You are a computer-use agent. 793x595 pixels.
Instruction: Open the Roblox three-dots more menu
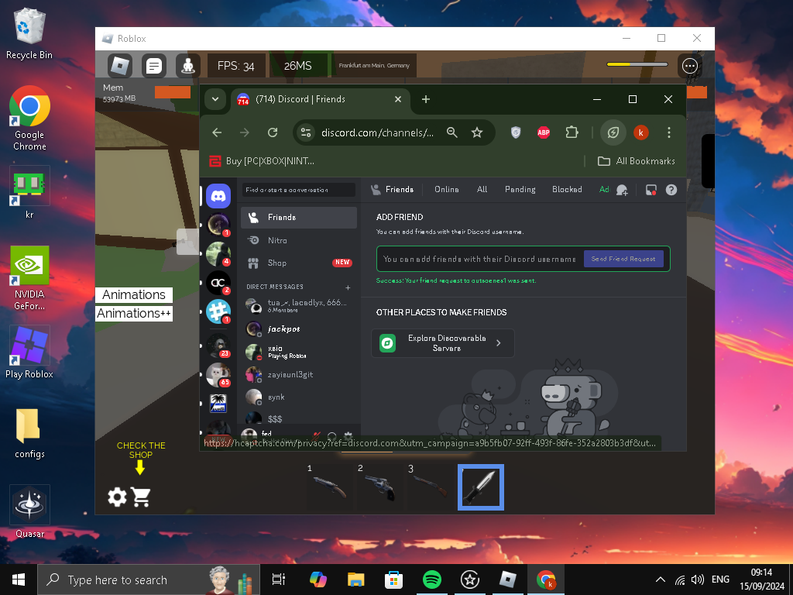pyautogui.click(x=690, y=66)
